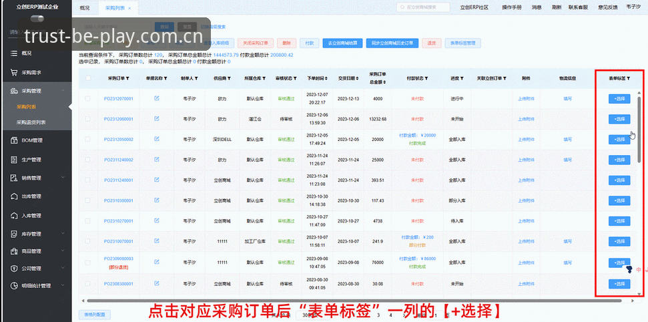Click +选择 for order PO2312070001
The width and height of the screenshot is (648, 322).
click(x=619, y=98)
